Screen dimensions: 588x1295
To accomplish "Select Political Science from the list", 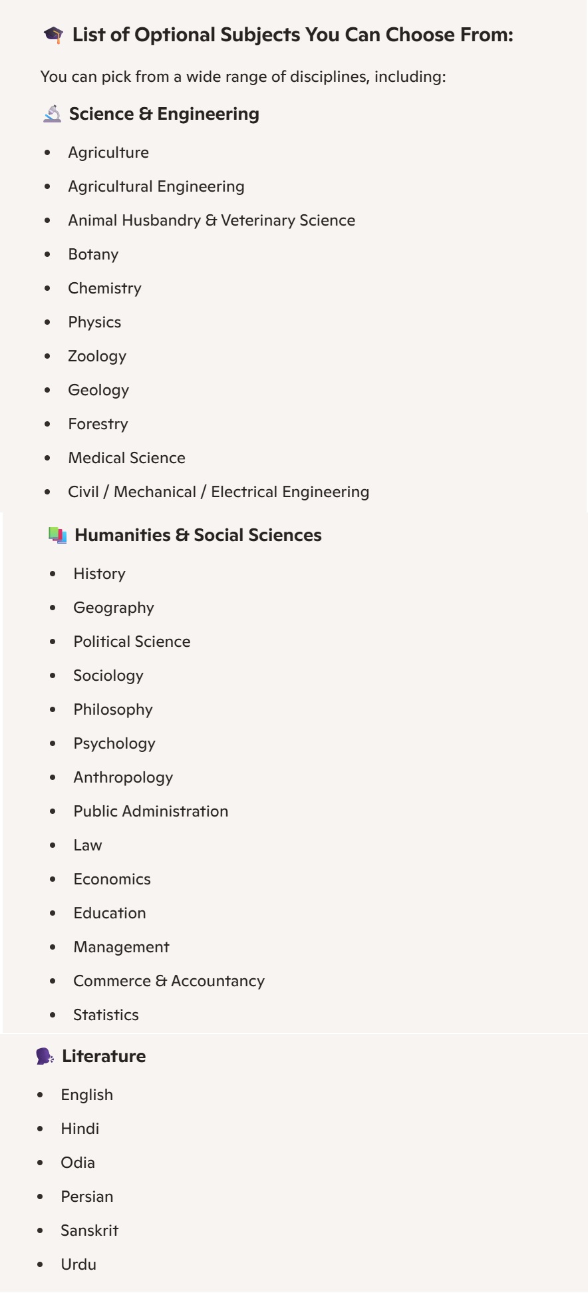I will click(132, 642).
